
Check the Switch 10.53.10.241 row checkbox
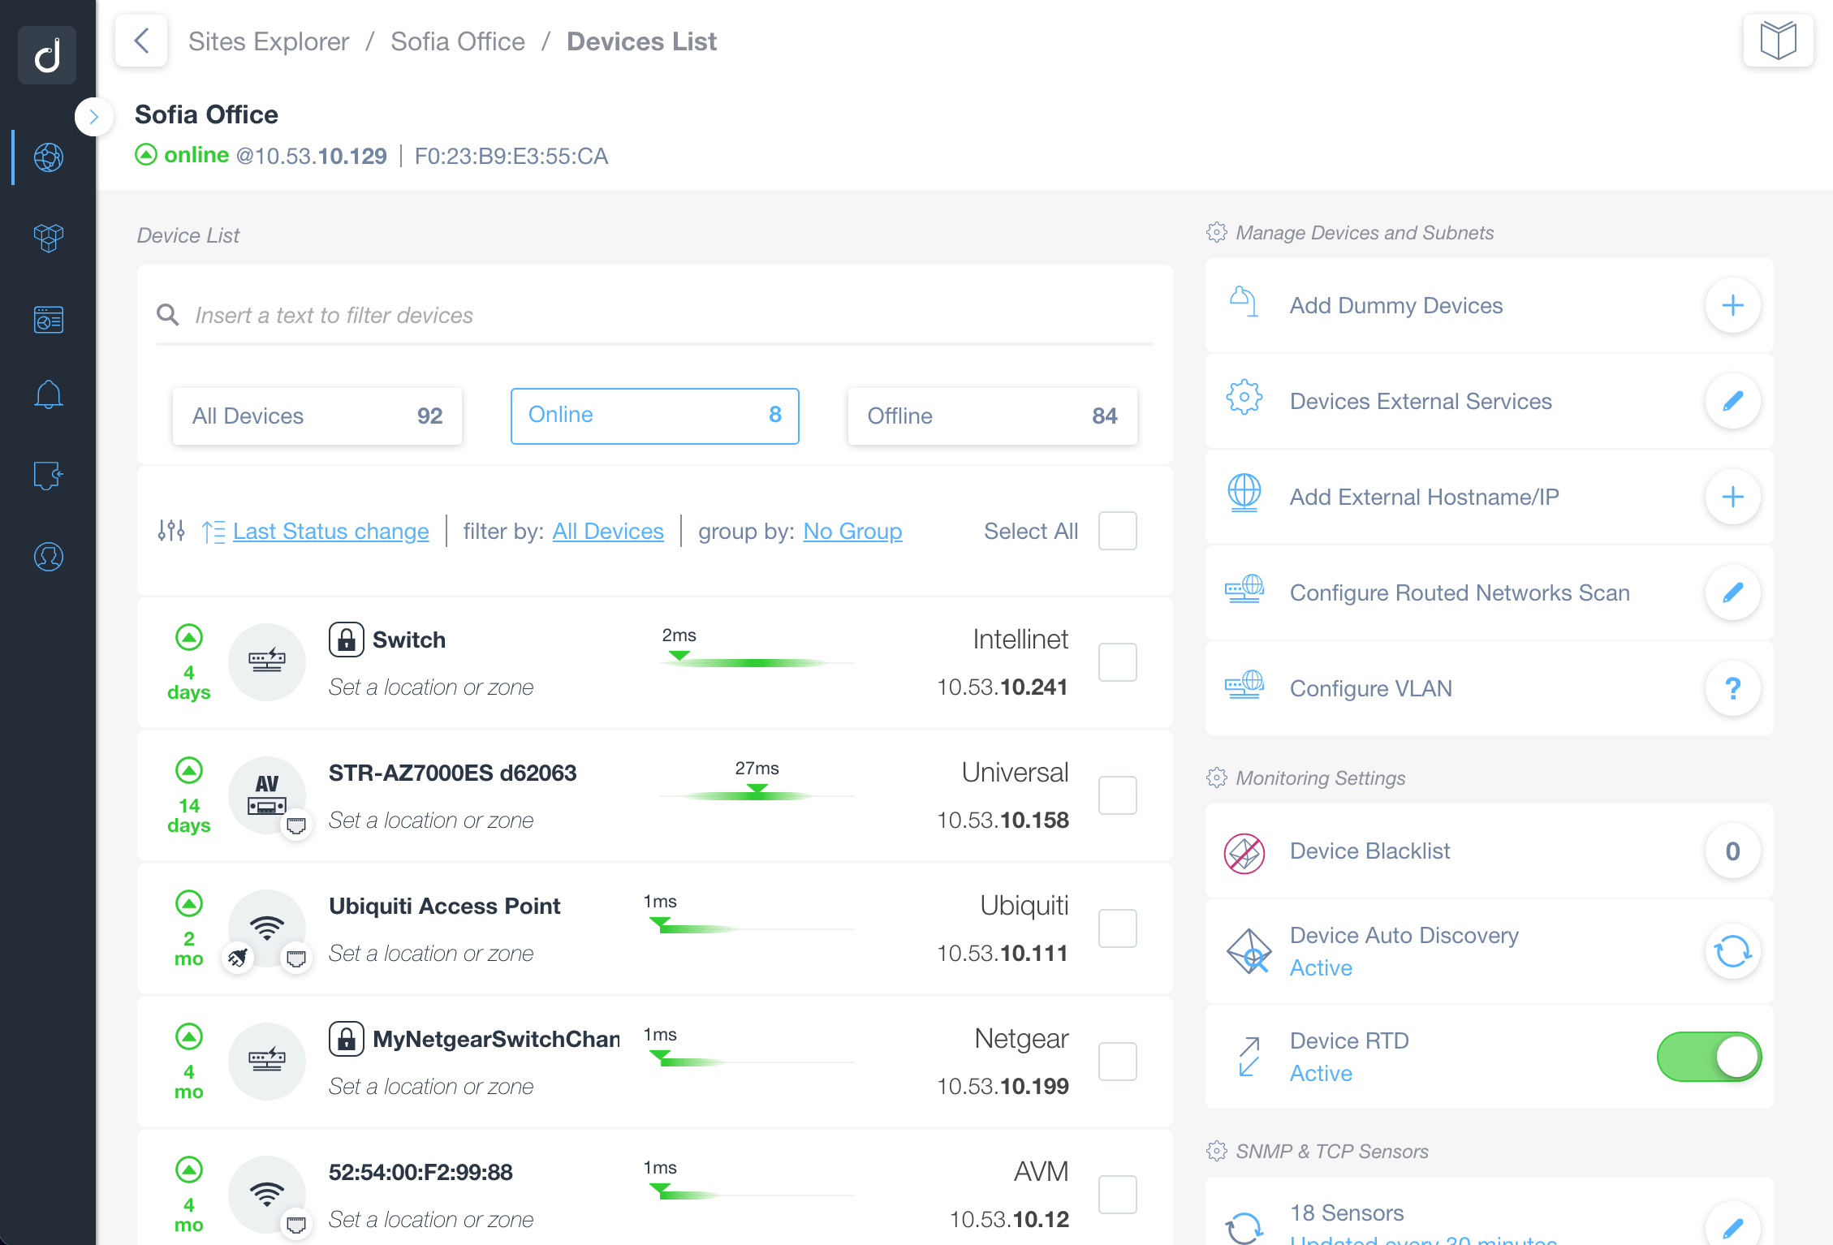[x=1117, y=662]
